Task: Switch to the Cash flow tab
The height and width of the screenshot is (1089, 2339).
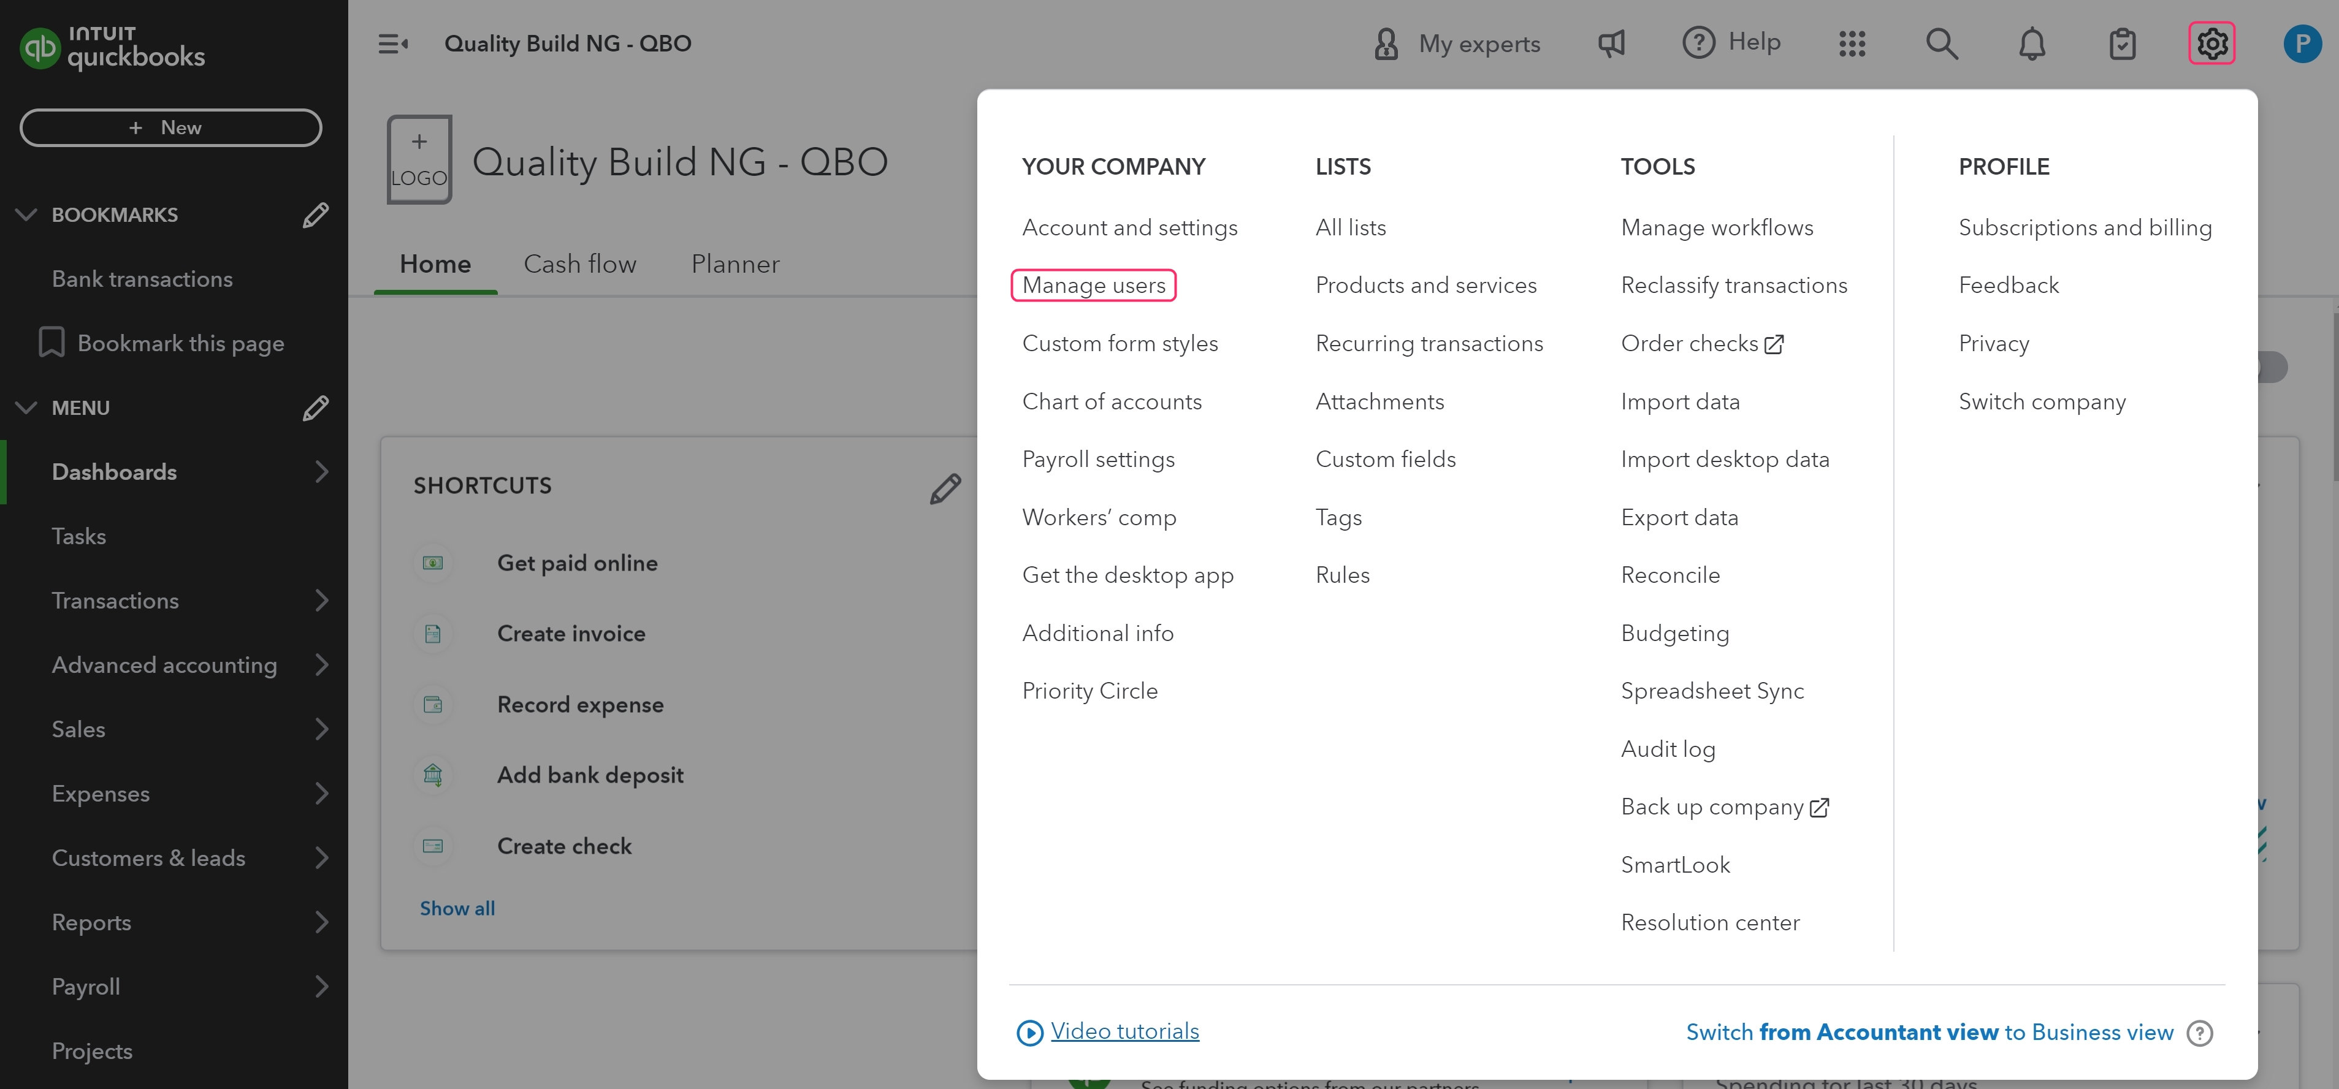Action: pos(580,264)
